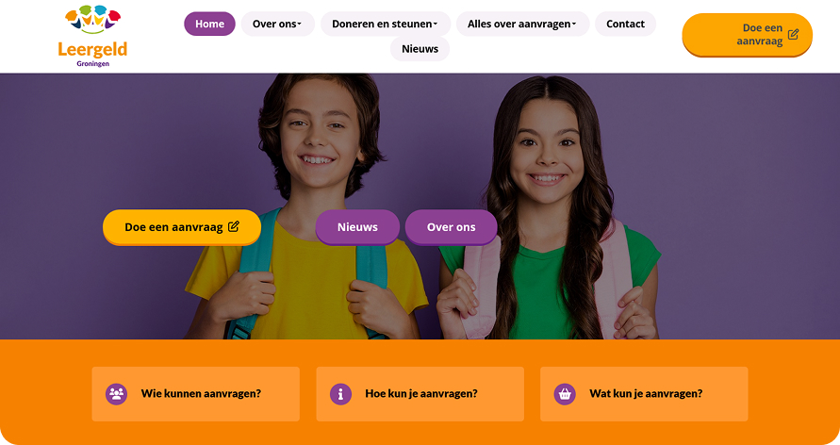Click the pencil icon on hero Doe een aanvraag
The height and width of the screenshot is (445, 840).
click(234, 226)
